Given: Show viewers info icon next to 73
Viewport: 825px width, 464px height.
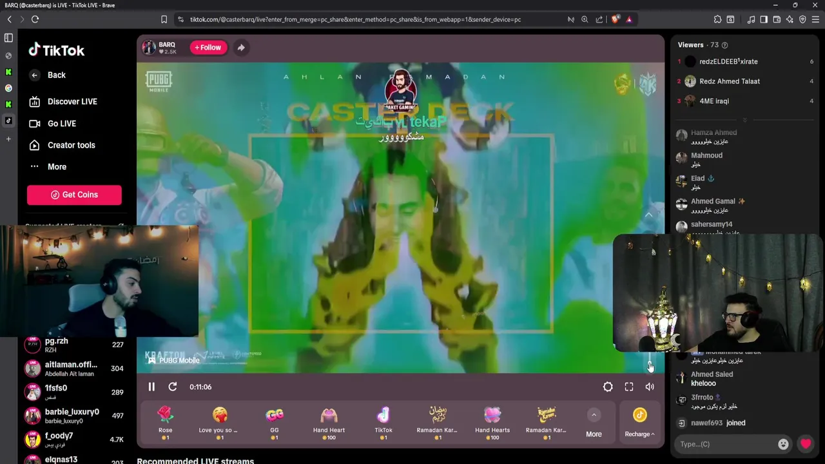Looking at the screenshot, I should click(724, 45).
